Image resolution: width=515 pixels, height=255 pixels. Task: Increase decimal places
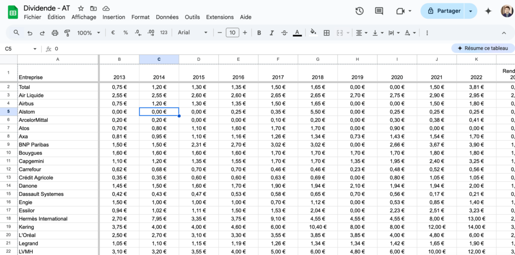(x=151, y=33)
